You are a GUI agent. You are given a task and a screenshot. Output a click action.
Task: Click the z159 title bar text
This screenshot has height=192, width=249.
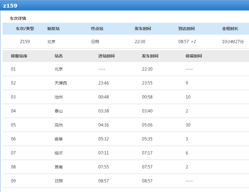point(10,6)
